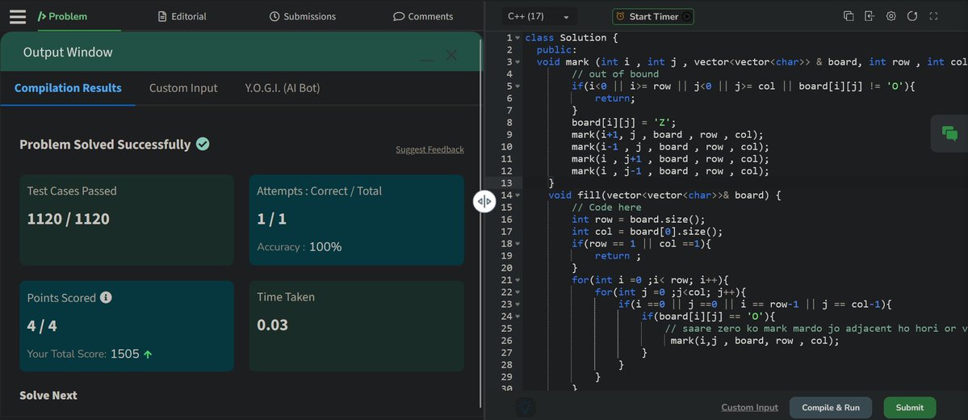Collapse class Solution at line 1
The image size is (968, 420).
pos(518,38)
